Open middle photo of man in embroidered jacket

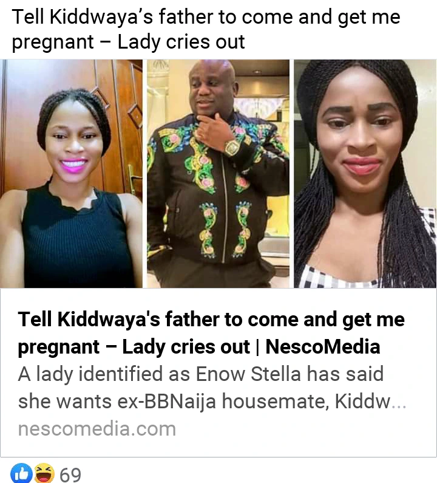coord(218,174)
